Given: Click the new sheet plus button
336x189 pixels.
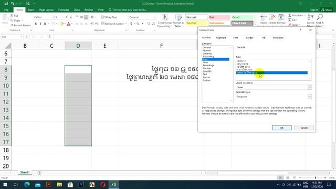Looking at the screenshot, I should [39, 173].
